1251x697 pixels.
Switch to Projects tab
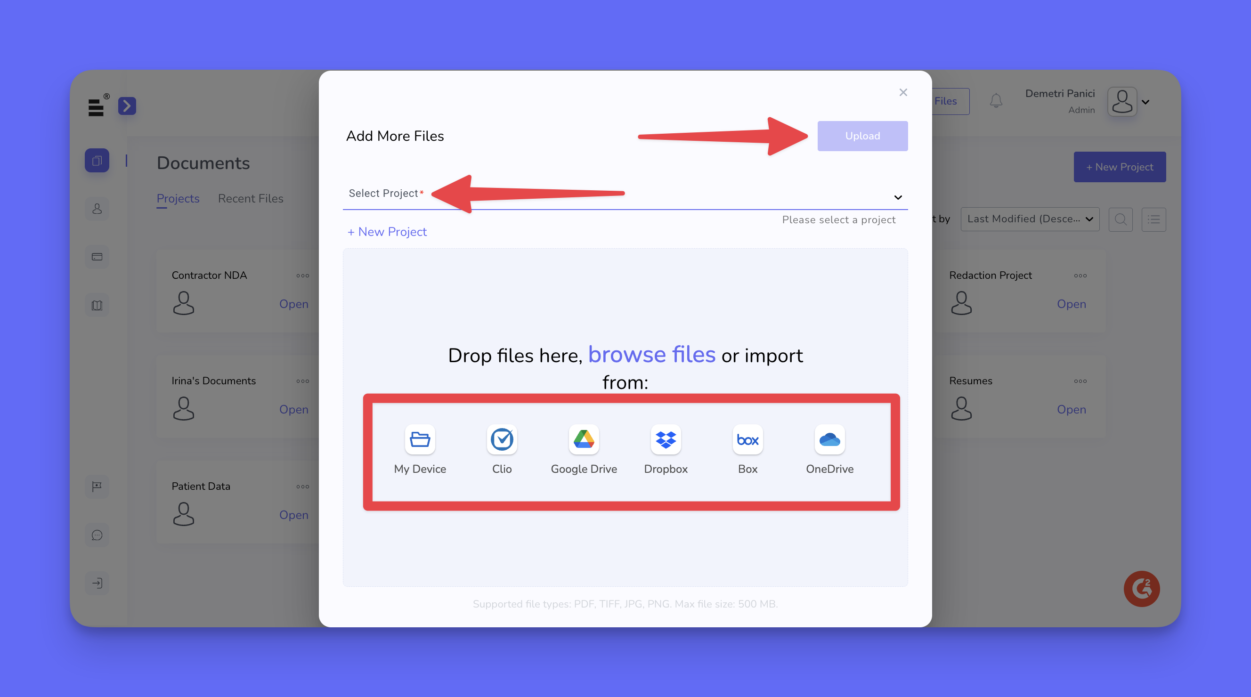(178, 199)
